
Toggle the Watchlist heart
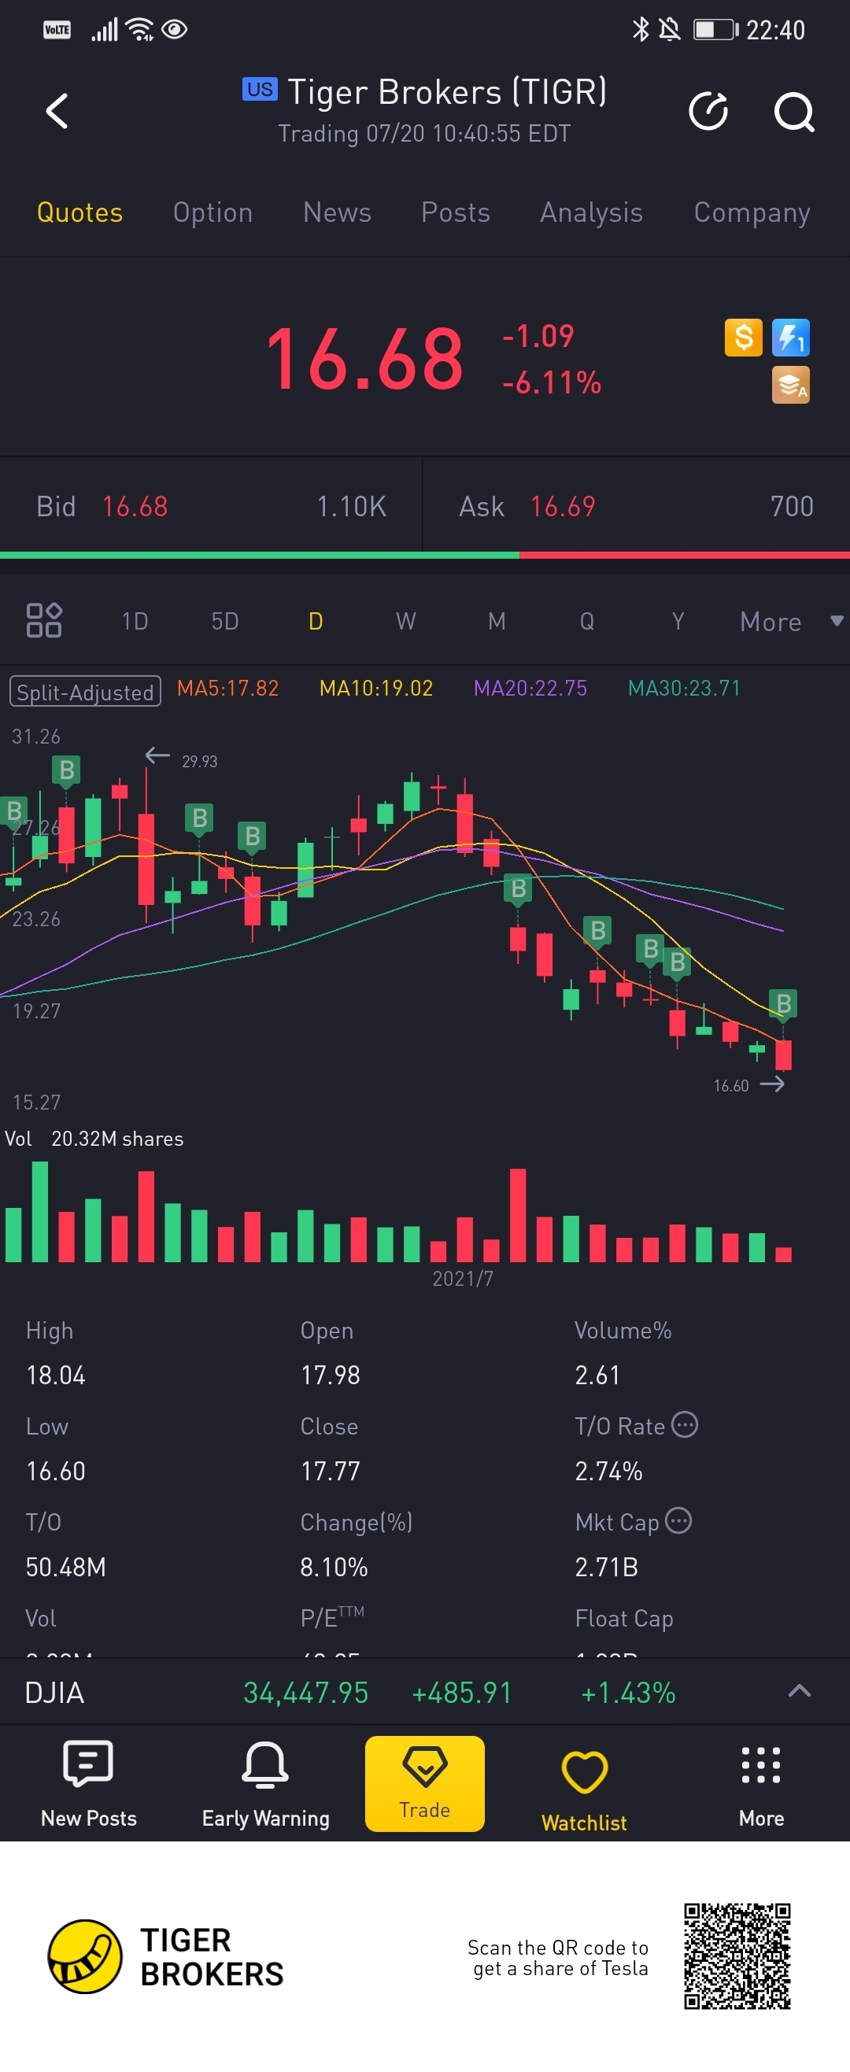pyautogui.click(x=584, y=1789)
